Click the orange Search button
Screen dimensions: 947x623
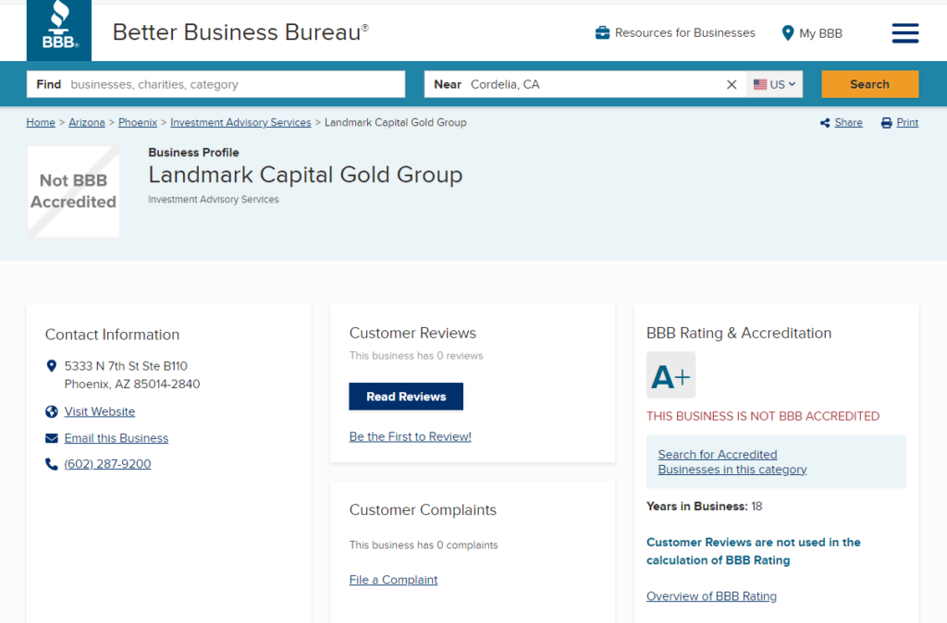(x=869, y=84)
